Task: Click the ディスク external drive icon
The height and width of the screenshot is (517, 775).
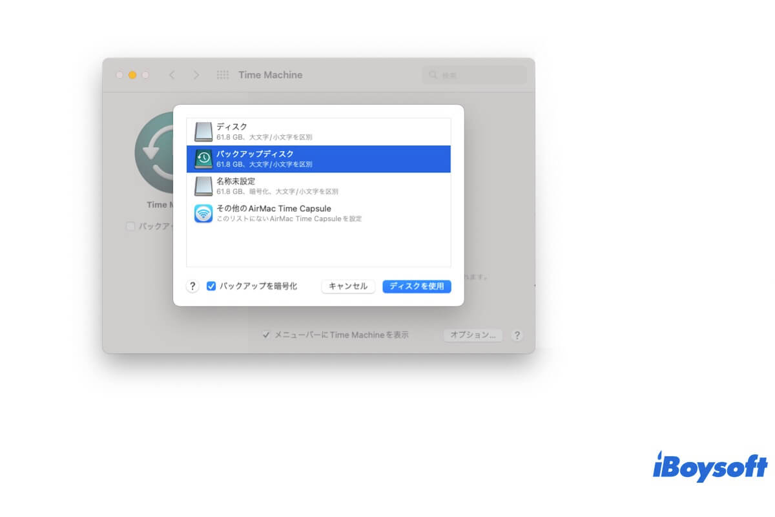Action: click(203, 131)
